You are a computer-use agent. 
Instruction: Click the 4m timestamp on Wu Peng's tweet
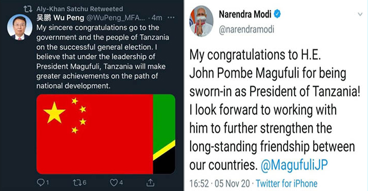pyautogui.click(x=157, y=18)
